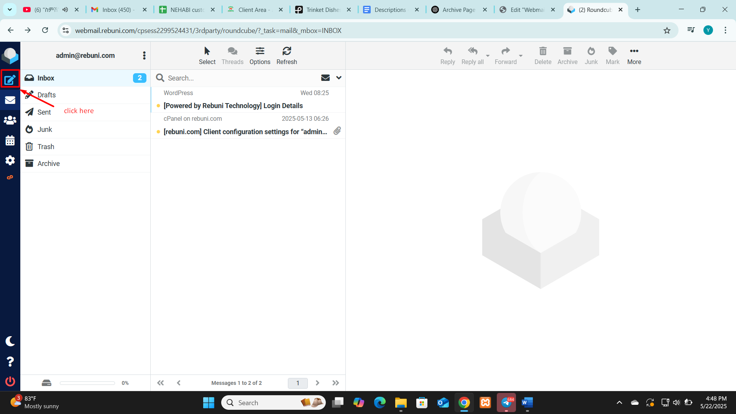736x414 pixels.
Task: Click the Compose new message icon
Action: pos(10,79)
